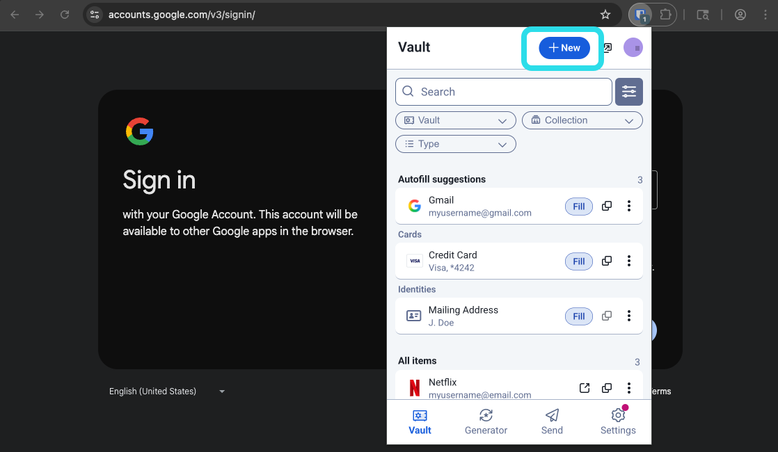Switch to the Generator tab
This screenshot has height=452, width=778.
point(486,421)
